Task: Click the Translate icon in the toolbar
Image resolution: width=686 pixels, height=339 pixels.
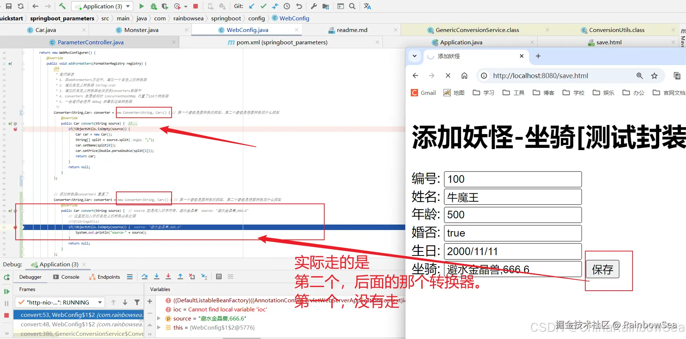Action: pos(368,6)
